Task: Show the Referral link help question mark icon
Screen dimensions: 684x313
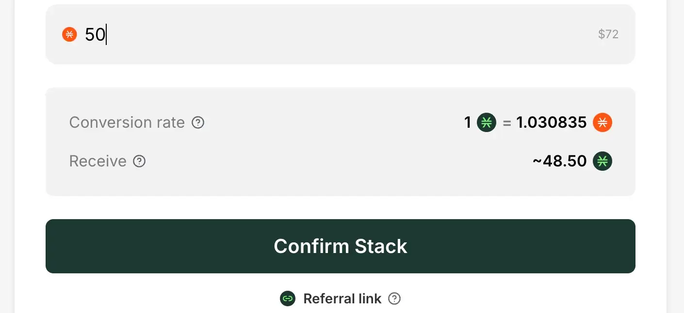Action: point(395,298)
